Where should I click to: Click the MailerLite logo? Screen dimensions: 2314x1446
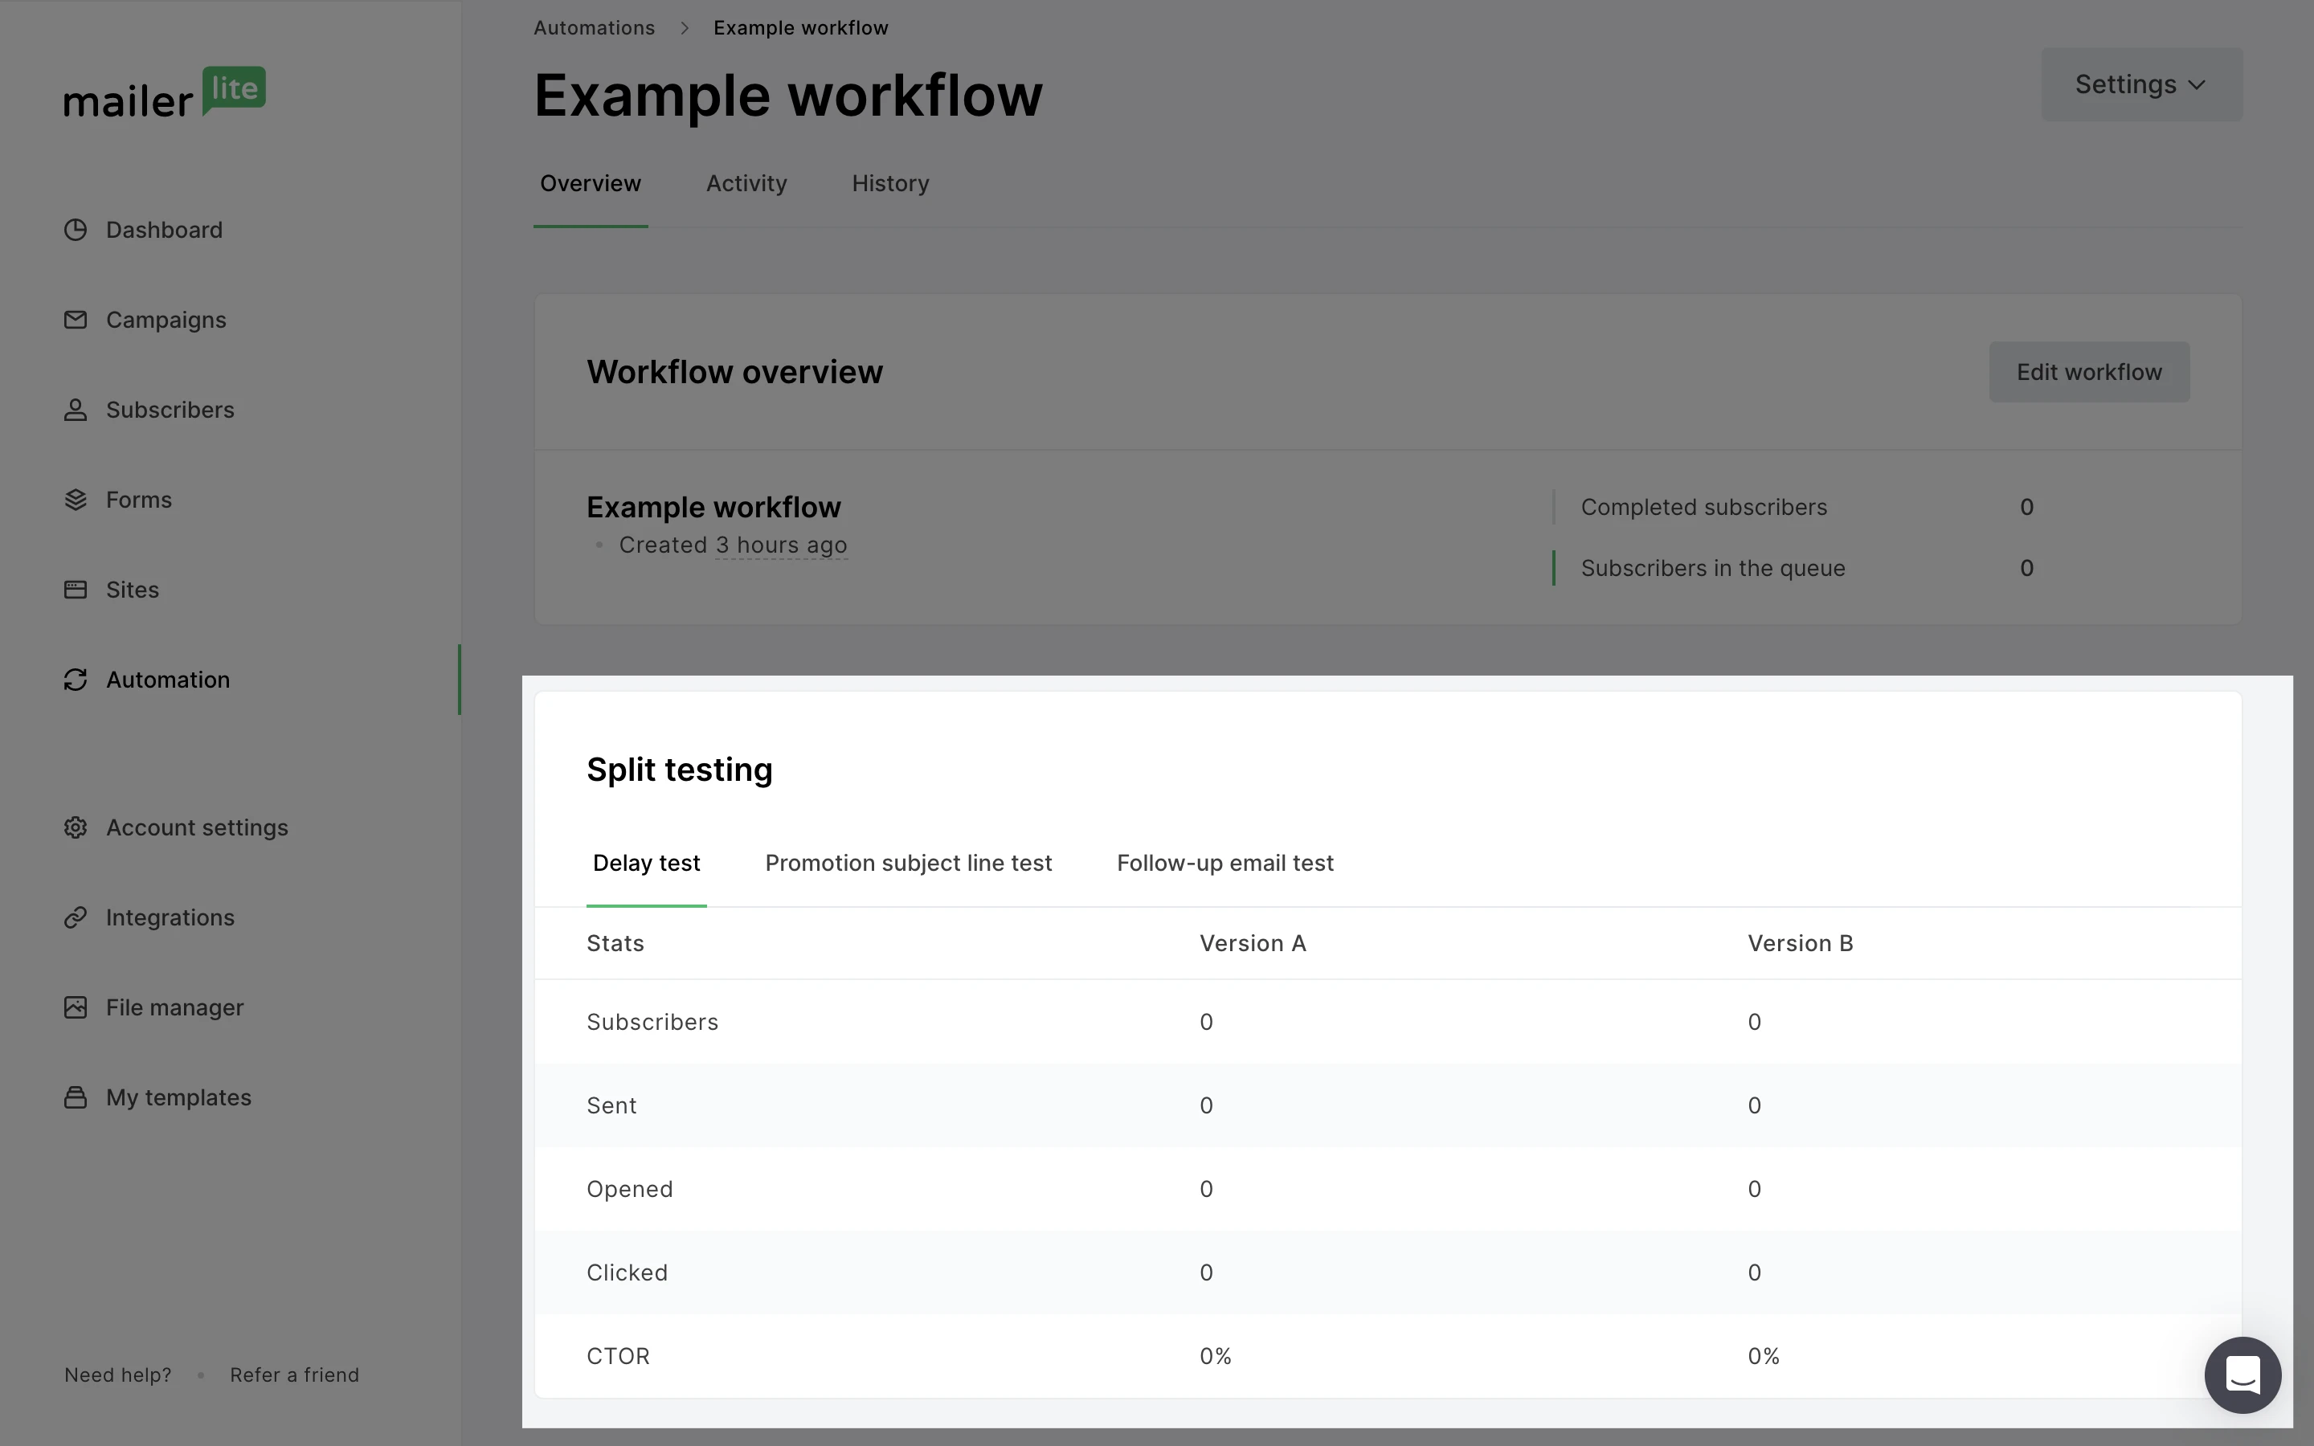tap(165, 92)
